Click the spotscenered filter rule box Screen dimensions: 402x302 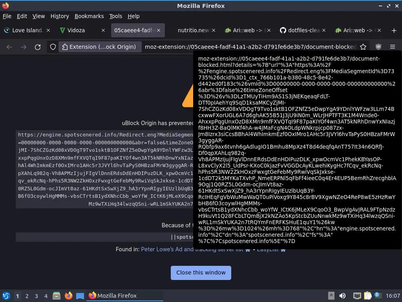coord(104,237)
